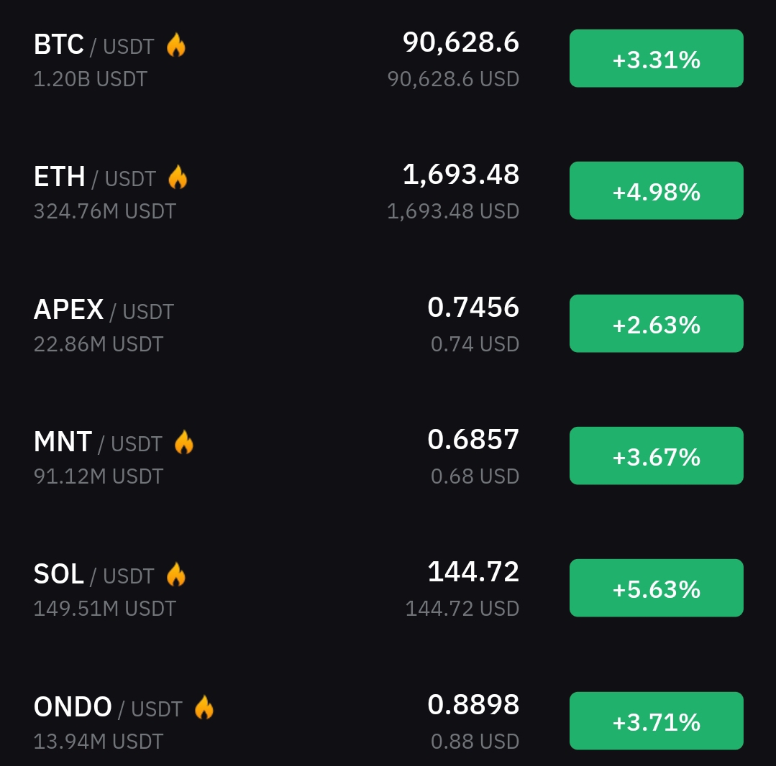Image resolution: width=776 pixels, height=766 pixels.
Task: Click the flame icon next to SOL/USDT
Action: coord(175,575)
